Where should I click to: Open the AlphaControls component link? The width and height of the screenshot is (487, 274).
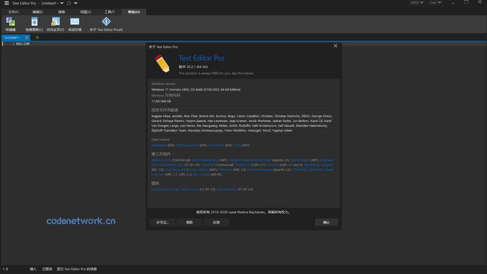click(x=161, y=161)
